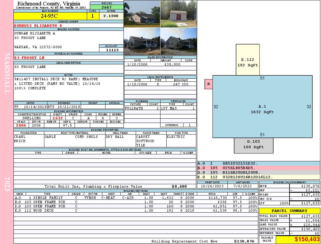Click the acres value 2.1200

111,16
